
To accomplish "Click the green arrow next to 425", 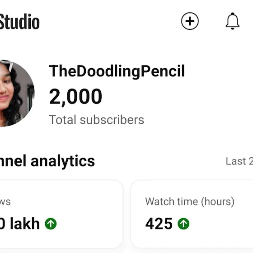I will (183, 224).
